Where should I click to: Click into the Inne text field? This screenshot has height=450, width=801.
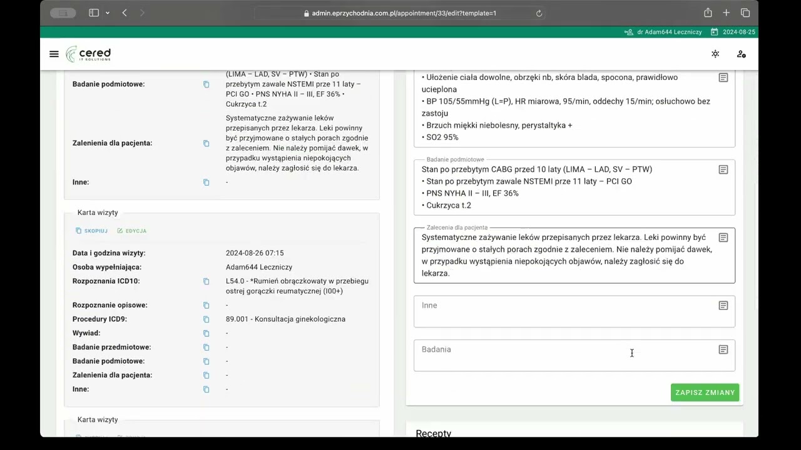574,311
